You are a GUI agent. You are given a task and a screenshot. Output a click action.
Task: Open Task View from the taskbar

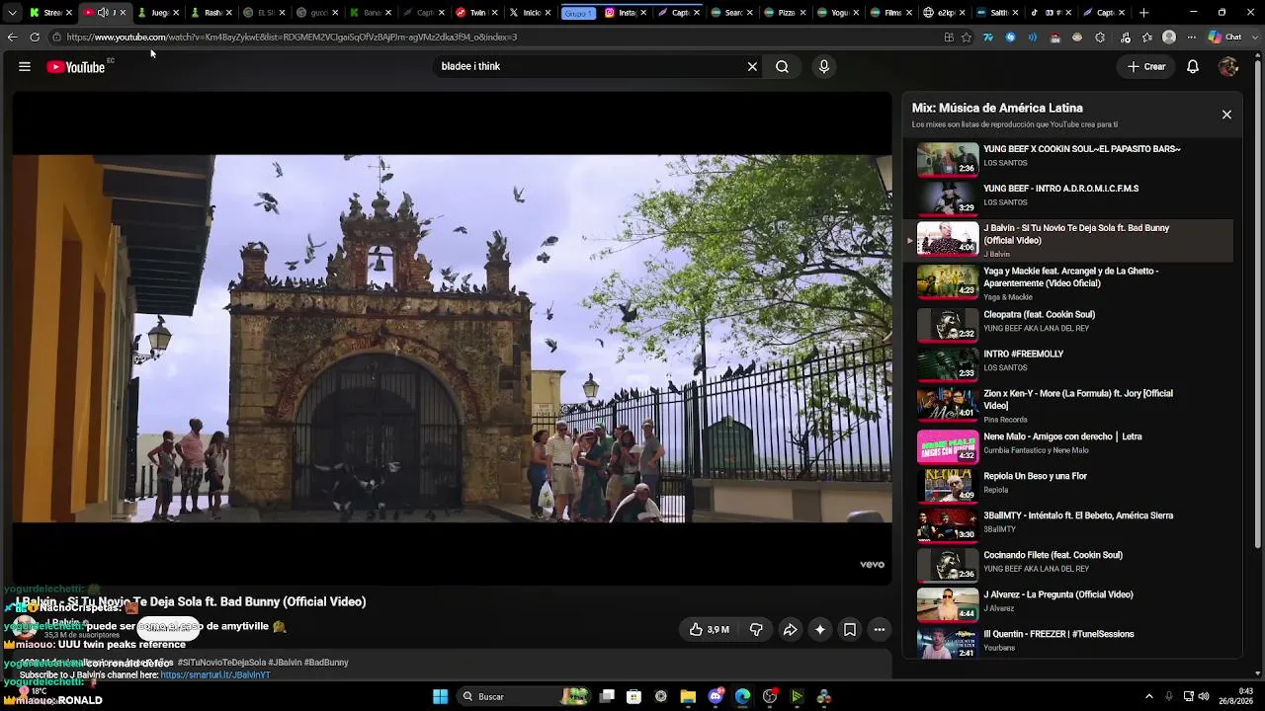click(x=607, y=697)
